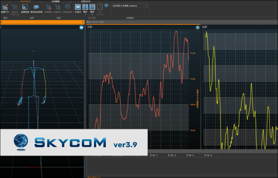278x178 pixels.
Task: Click the 166.00 axis value on 左肘 graph
Action: 192,131
